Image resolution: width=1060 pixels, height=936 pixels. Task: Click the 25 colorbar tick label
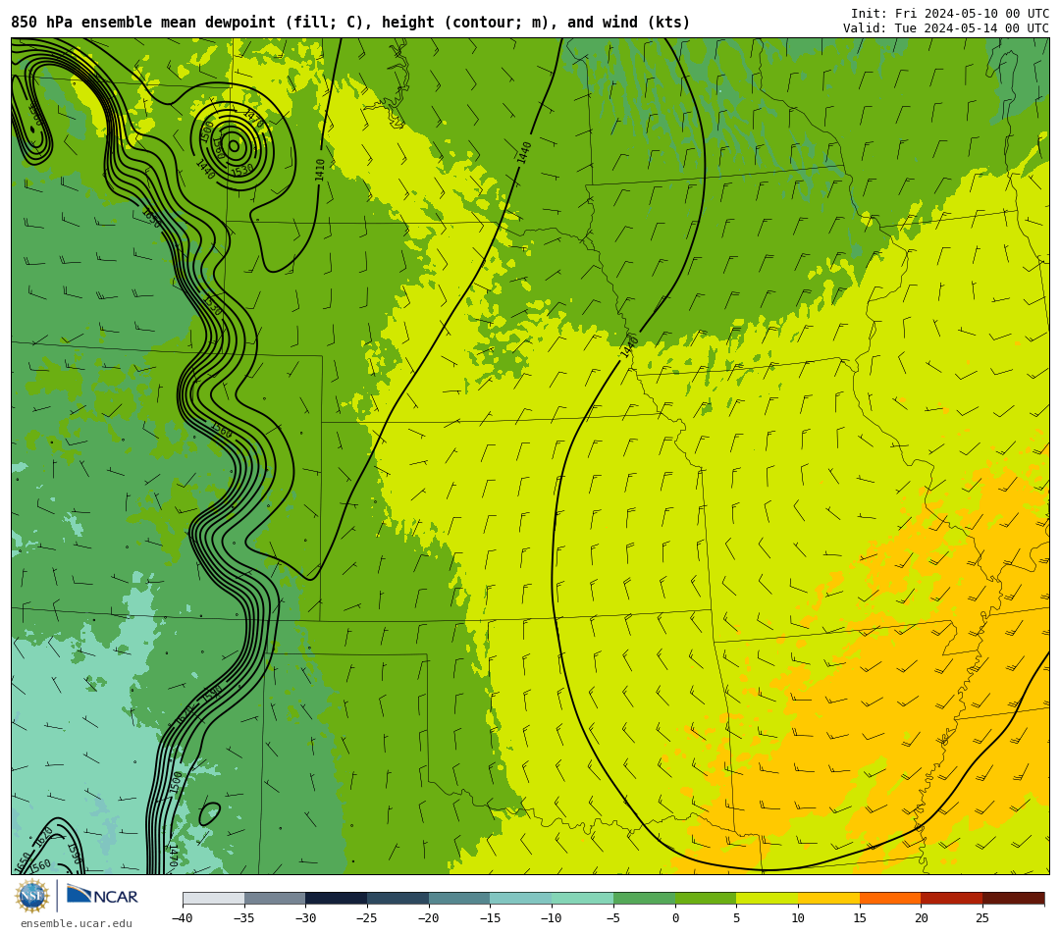tap(982, 917)
